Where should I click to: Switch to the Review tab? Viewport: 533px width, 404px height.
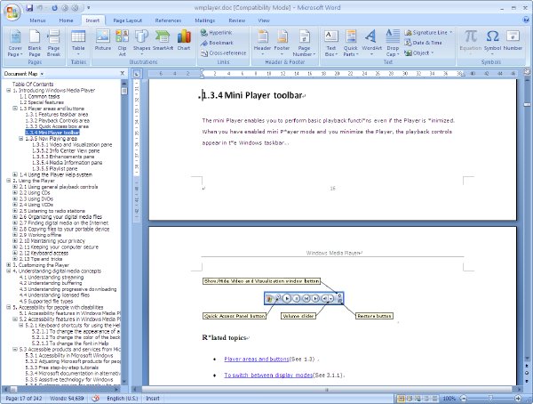(236, 20)
